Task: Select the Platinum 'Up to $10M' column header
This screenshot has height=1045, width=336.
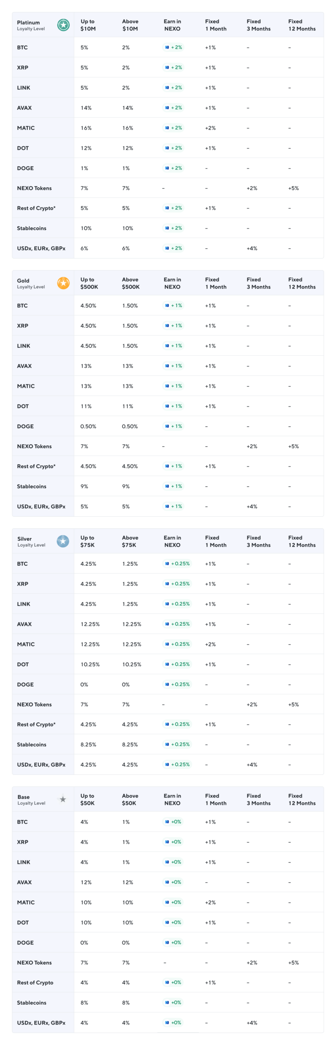Action: 88,25
